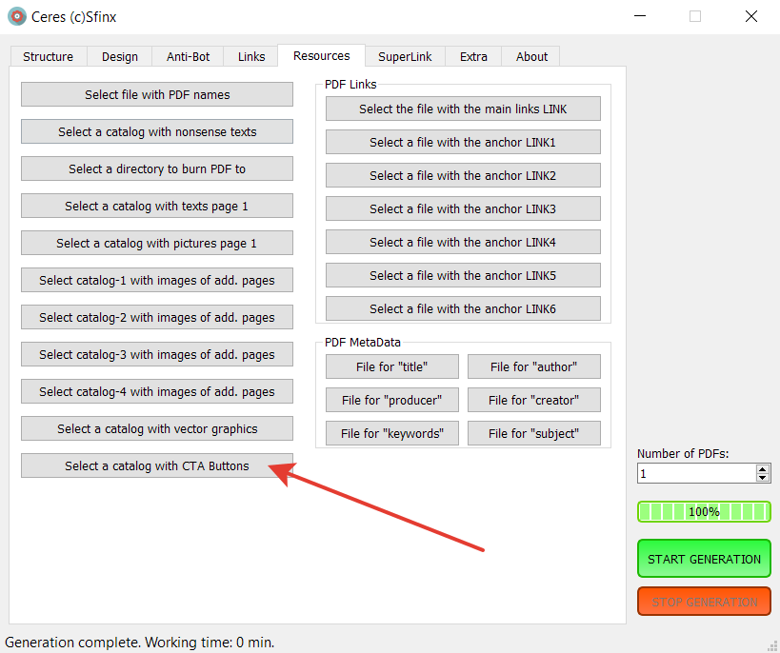Increase the Number of PDFs with up arrow
780x653 pixels.
coord(762,469)
